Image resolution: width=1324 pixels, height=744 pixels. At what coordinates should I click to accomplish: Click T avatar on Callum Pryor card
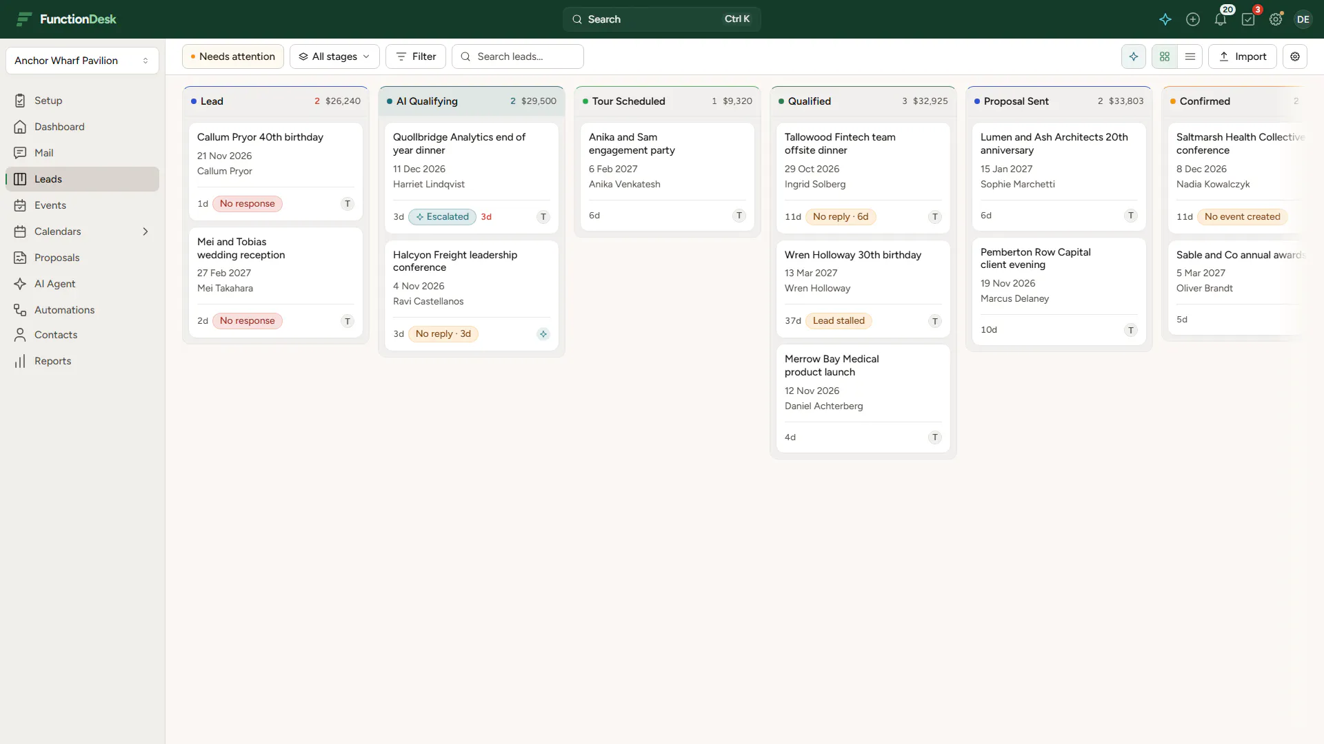(348, 204)
